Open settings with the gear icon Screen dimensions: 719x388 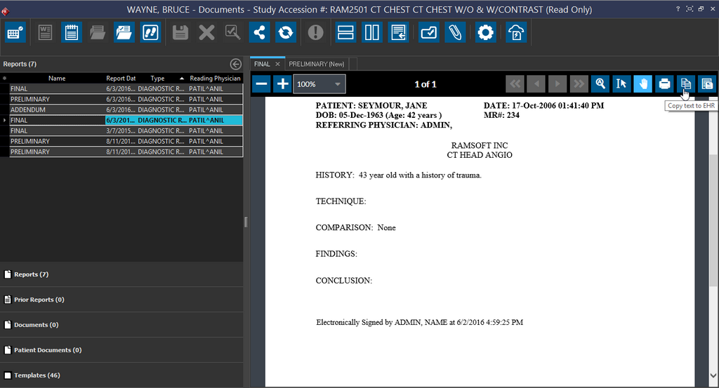485,32
